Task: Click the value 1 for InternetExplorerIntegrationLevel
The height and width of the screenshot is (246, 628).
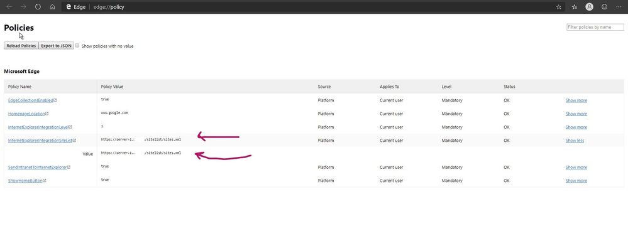Action: (x=102, y=126)
